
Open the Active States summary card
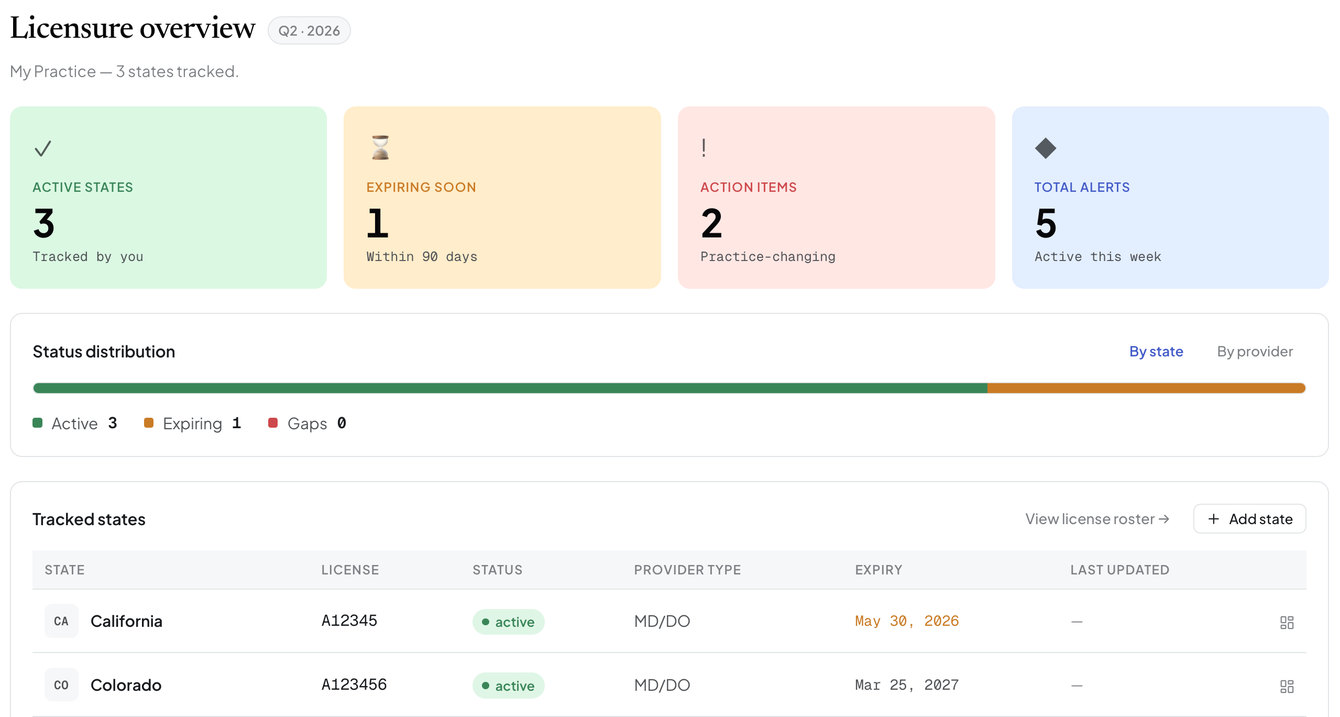pos(168,198)
